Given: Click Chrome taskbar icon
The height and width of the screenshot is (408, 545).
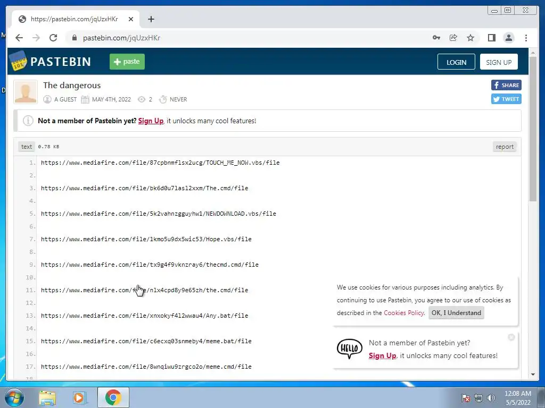Looking at the screenshot, I should click(113, 397).
